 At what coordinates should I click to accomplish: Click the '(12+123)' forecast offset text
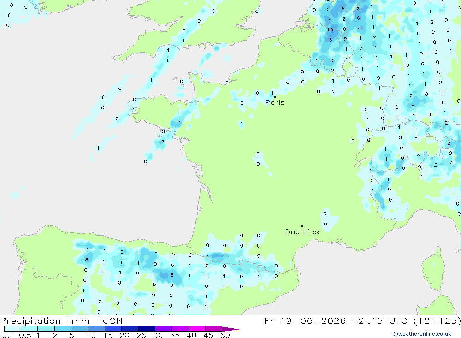(437, 320)
